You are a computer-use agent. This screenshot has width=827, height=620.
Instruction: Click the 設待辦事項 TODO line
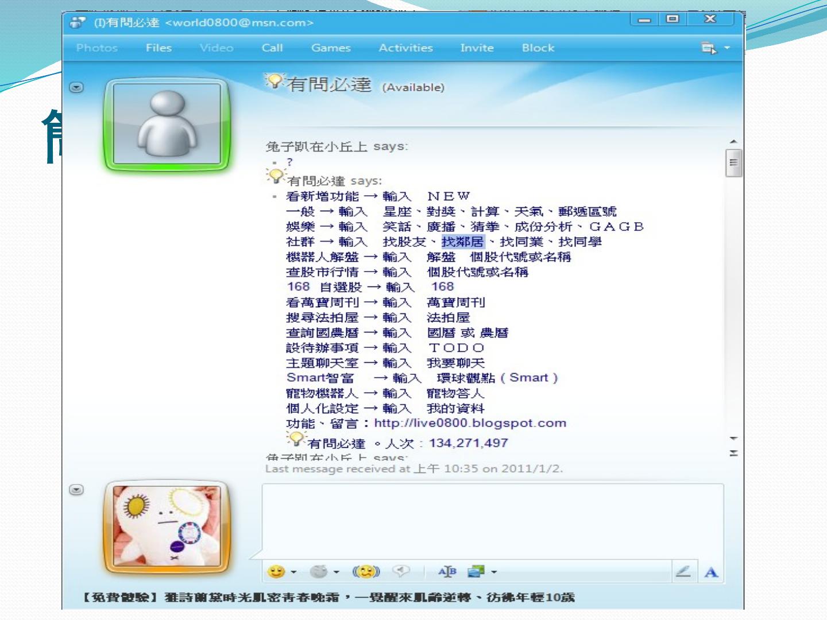click(385, 348)
